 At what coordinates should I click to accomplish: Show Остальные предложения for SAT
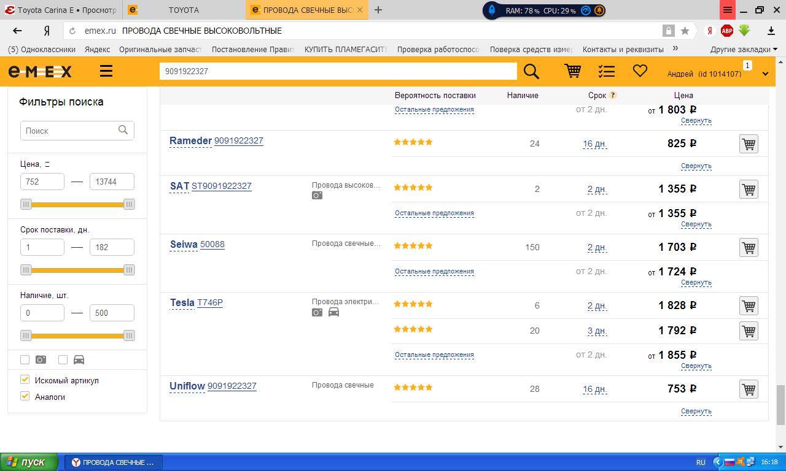pos(434,213)
